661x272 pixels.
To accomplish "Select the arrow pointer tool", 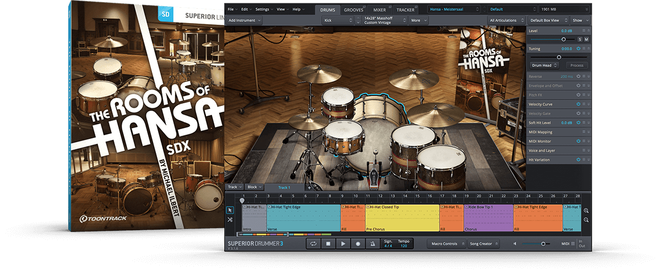I will coord(230,210).
